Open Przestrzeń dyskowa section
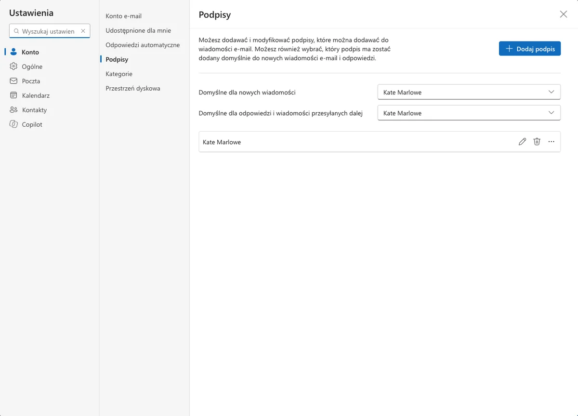The image size is (578, 416). [133, 88]
